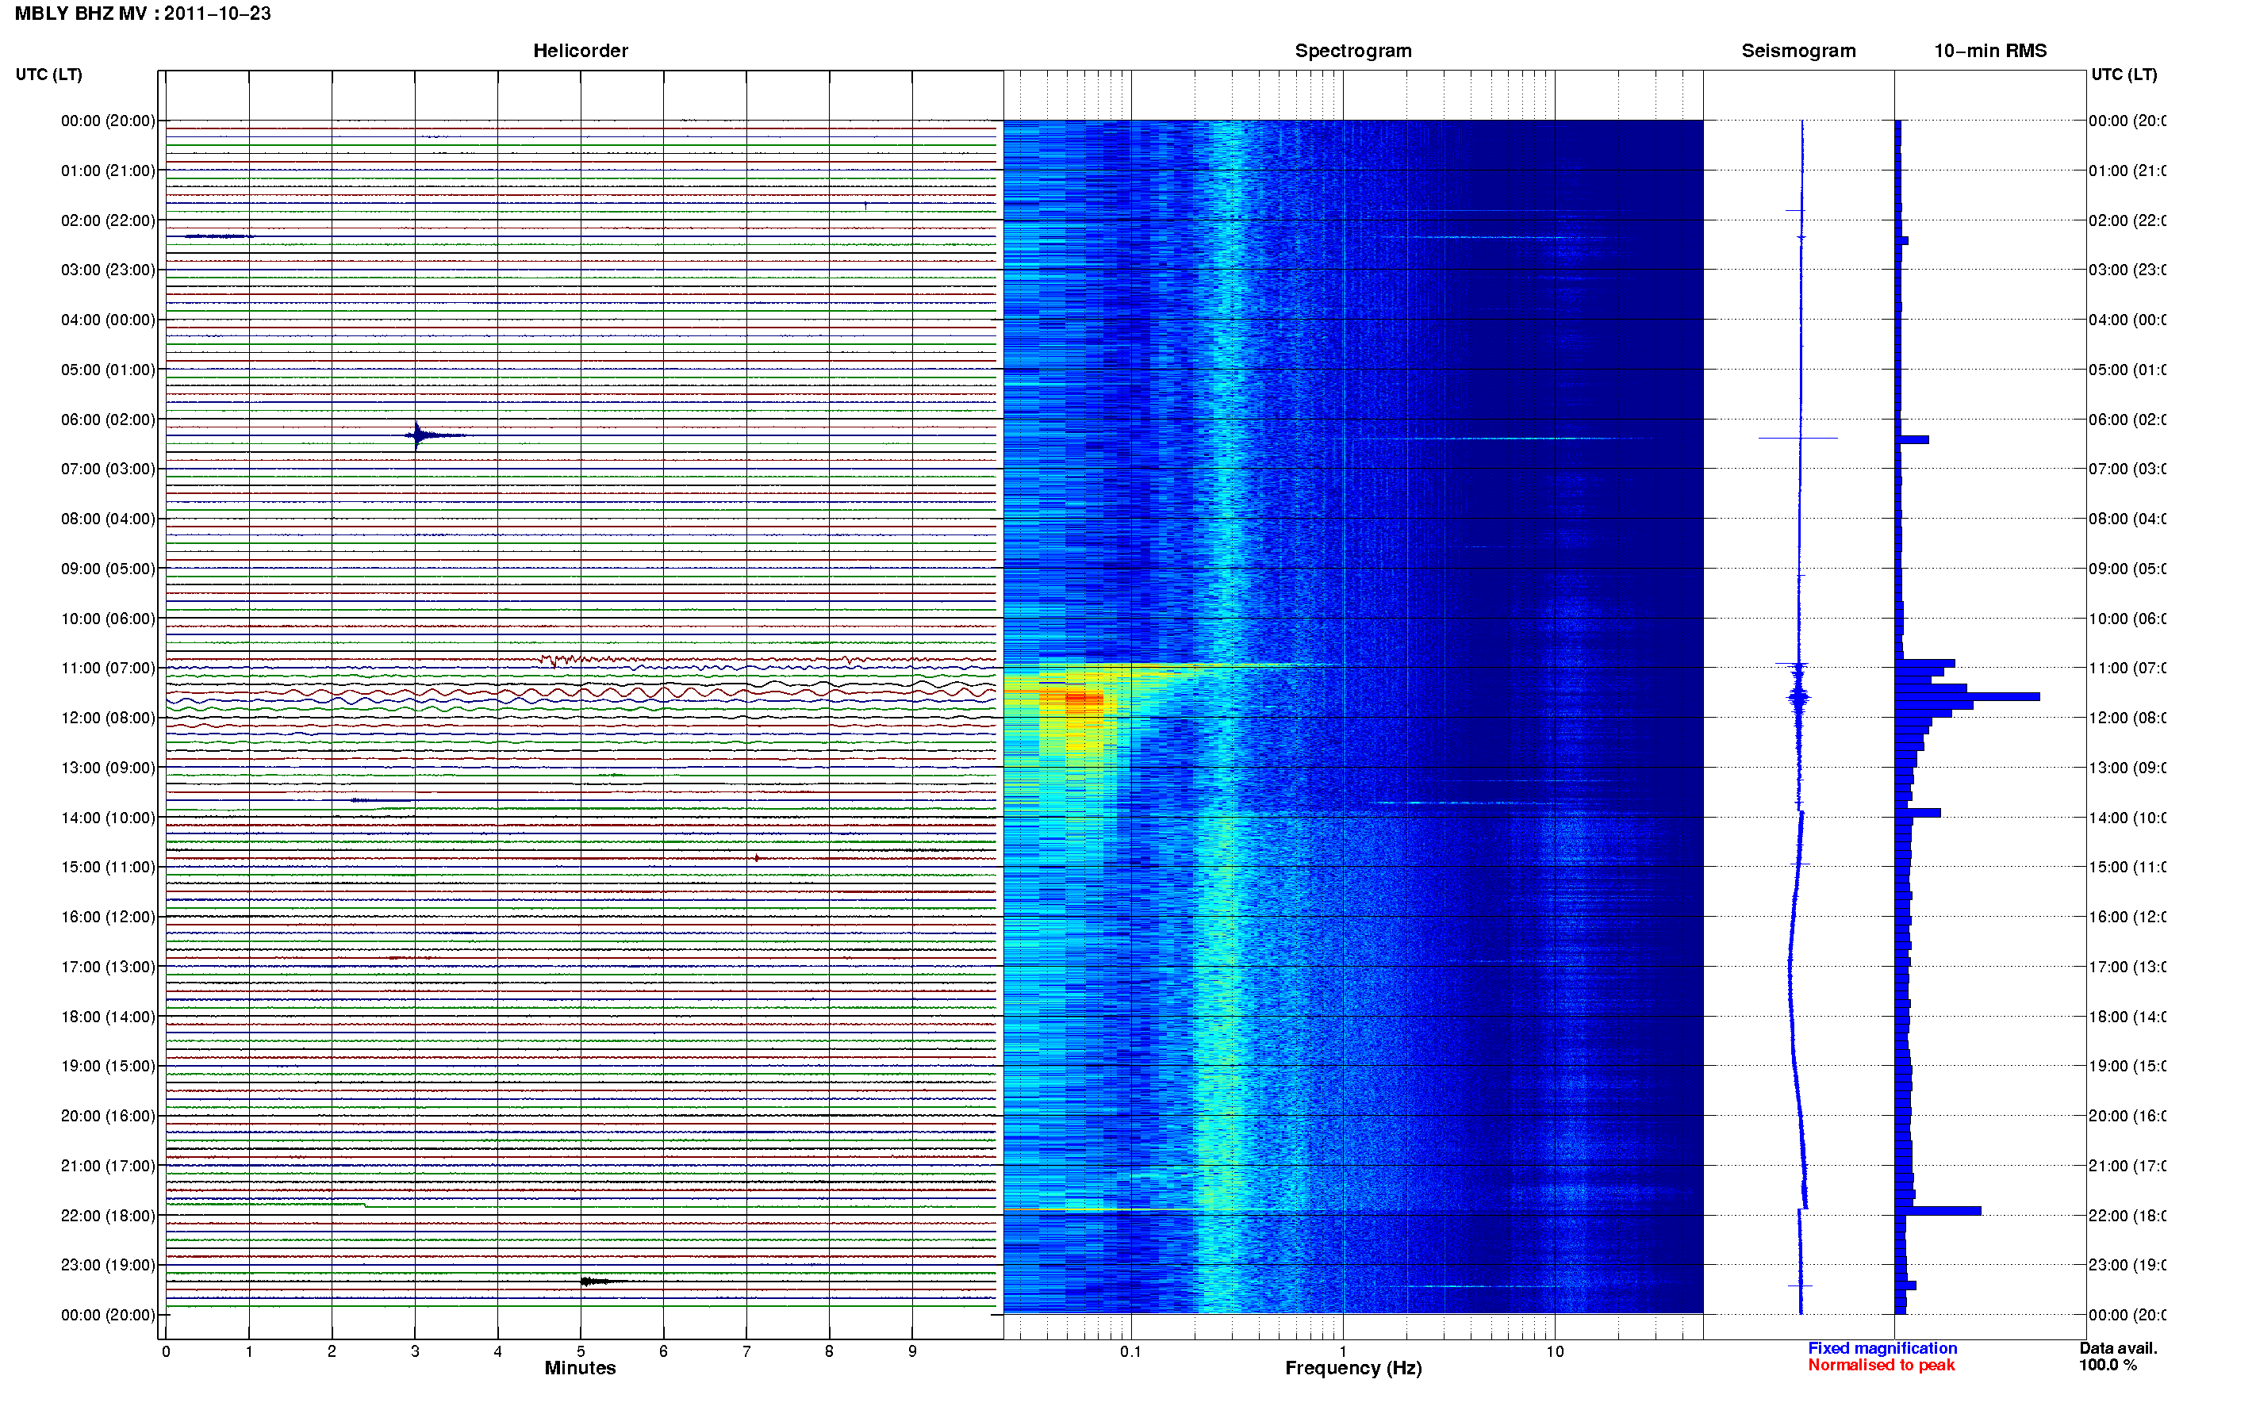Click the "100.0 %" data availability value

[2108, 1366]
